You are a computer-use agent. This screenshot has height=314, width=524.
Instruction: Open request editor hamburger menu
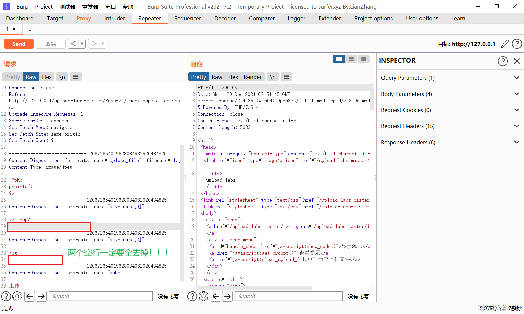76,77
